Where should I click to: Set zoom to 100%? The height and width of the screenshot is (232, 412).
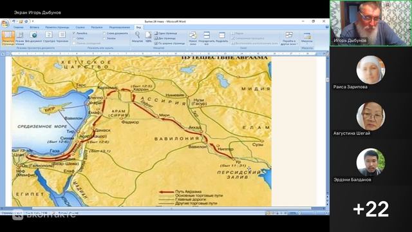[x=149, y=37]
